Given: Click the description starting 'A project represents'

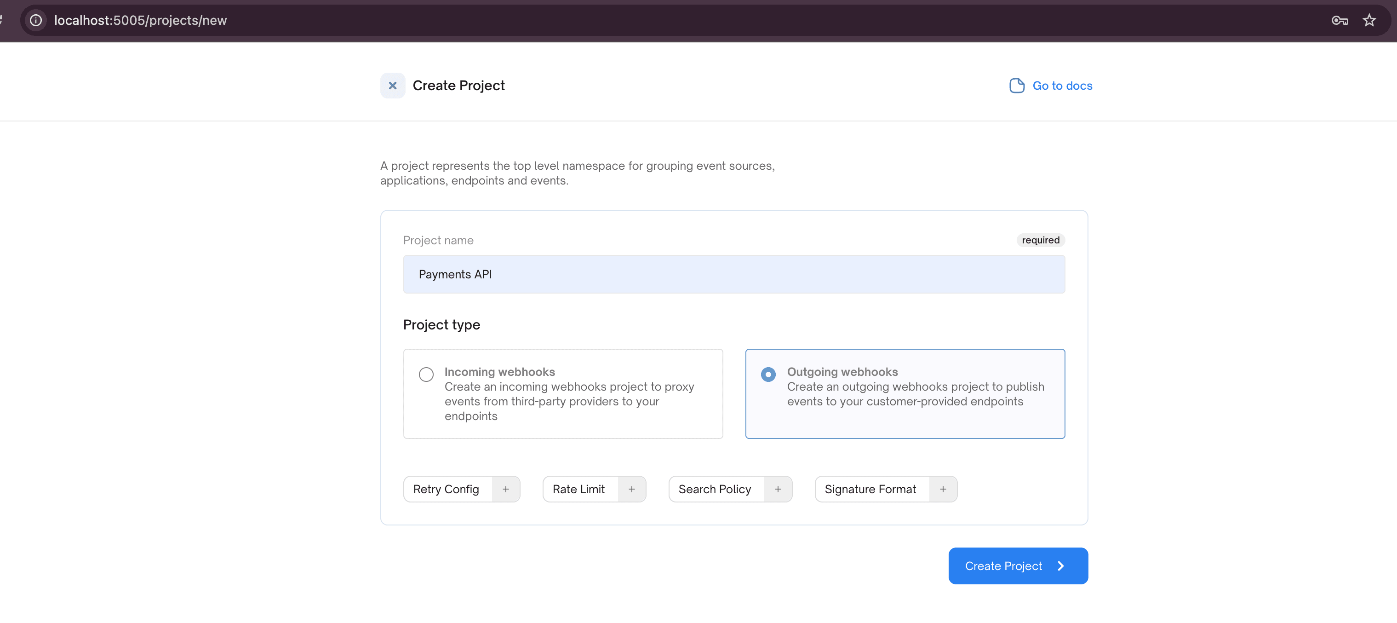Looking at the screenshot, I should 577,173.
